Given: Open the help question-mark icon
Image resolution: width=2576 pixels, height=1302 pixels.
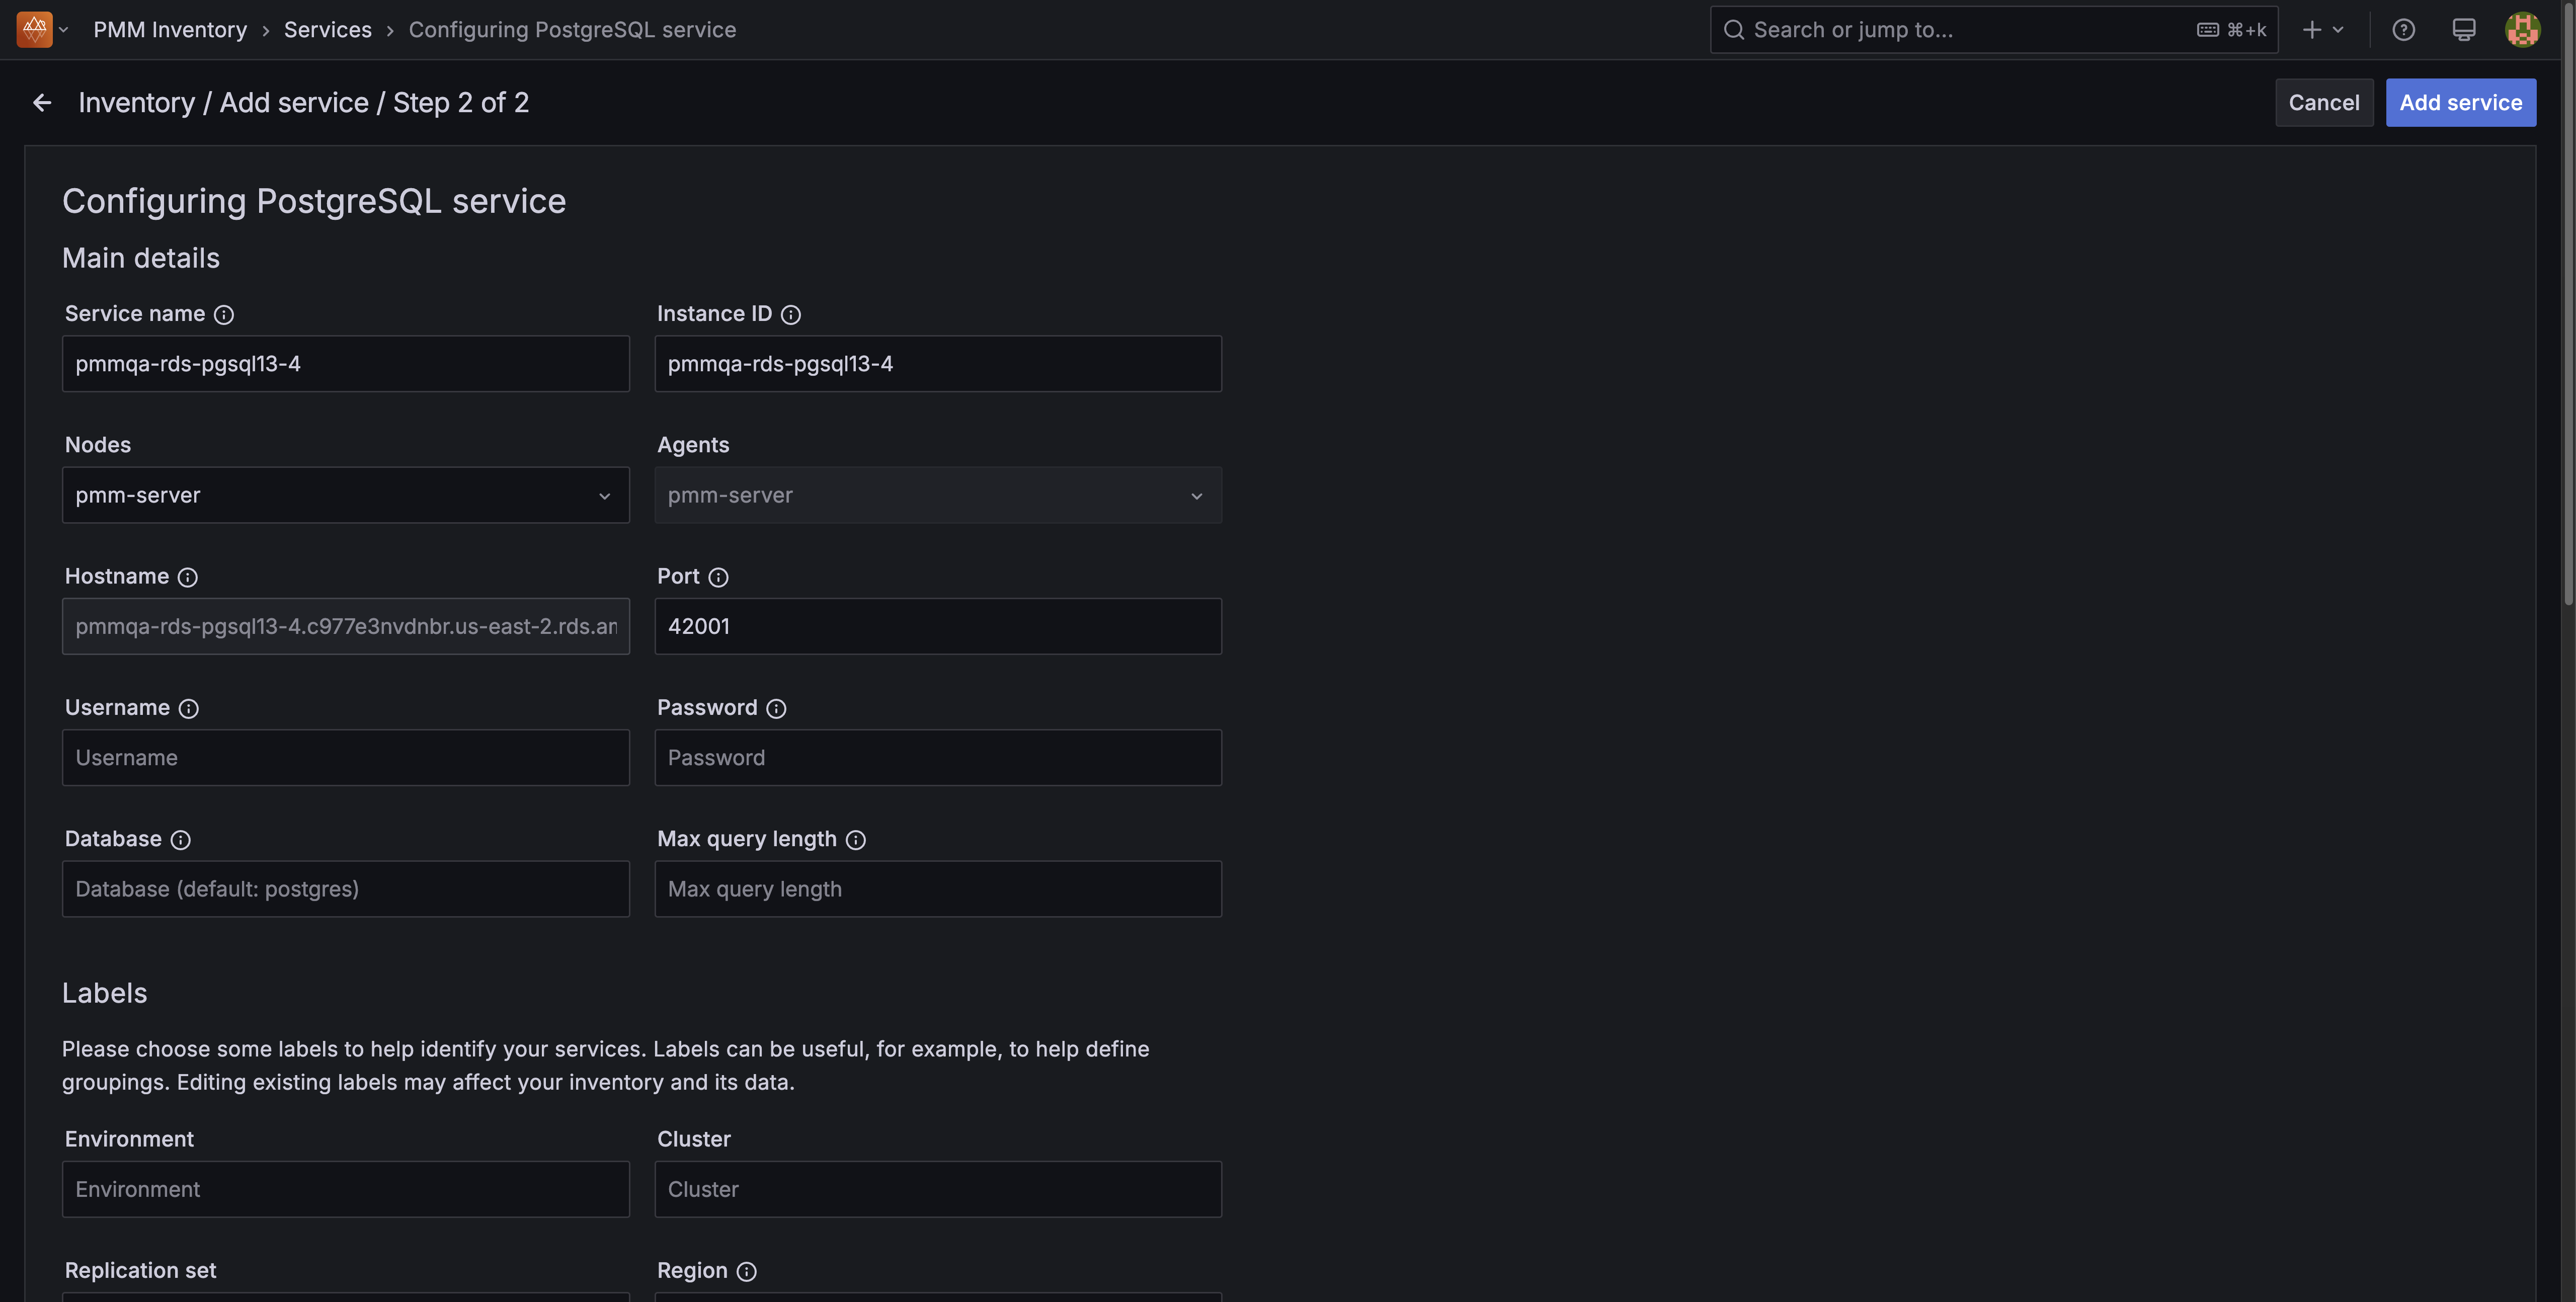Looking at the screenshot, I should [x=2403, y=30].
